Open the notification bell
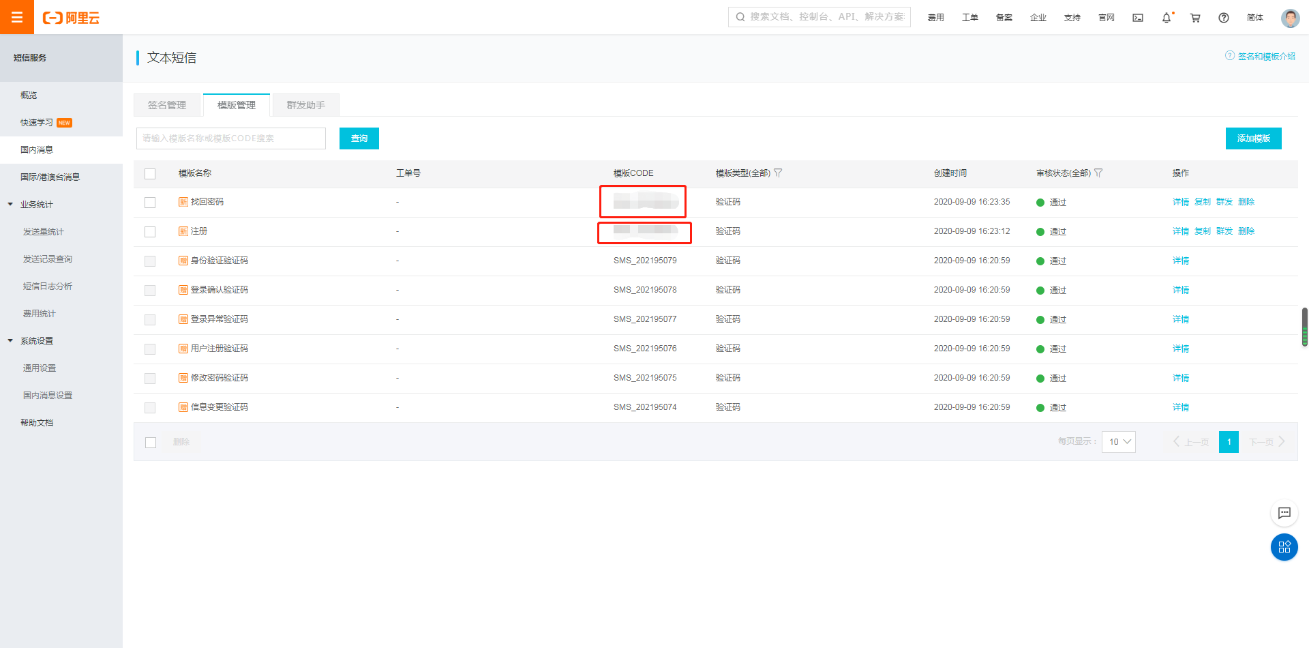Viewport: 1309px width, 648px height. [1167, 18]
